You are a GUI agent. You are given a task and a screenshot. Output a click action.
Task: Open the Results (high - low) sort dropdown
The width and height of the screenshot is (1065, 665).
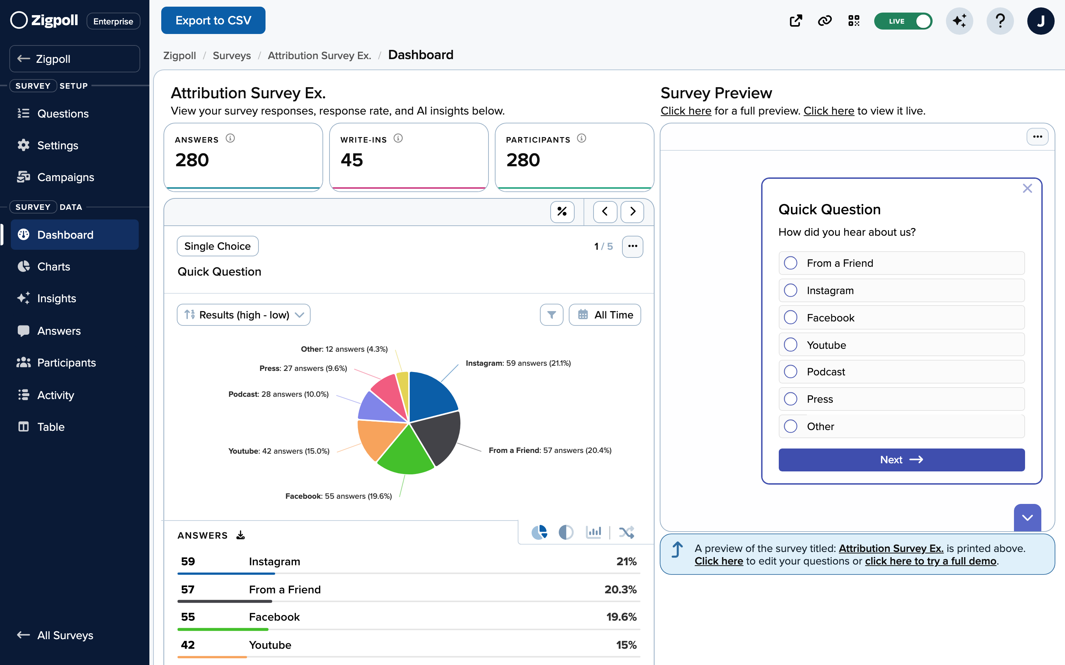(x=243, y=314)
